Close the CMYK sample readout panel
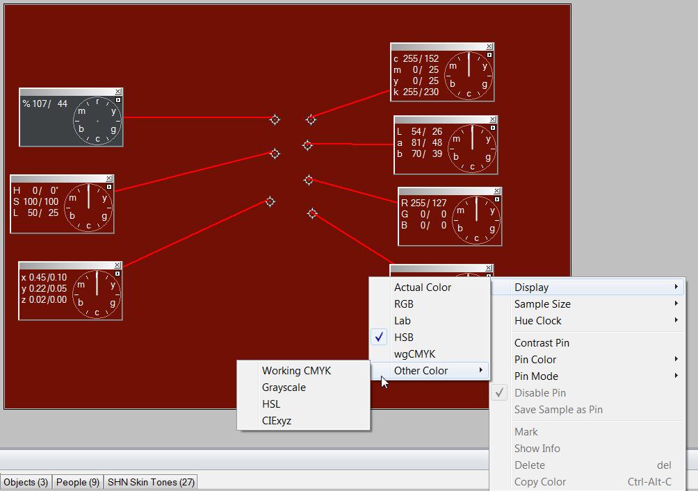 point(489,47)
